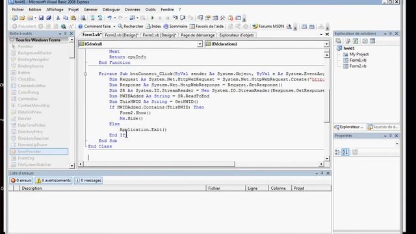
Task: Open the Edition menu
Action: (35, 10)
